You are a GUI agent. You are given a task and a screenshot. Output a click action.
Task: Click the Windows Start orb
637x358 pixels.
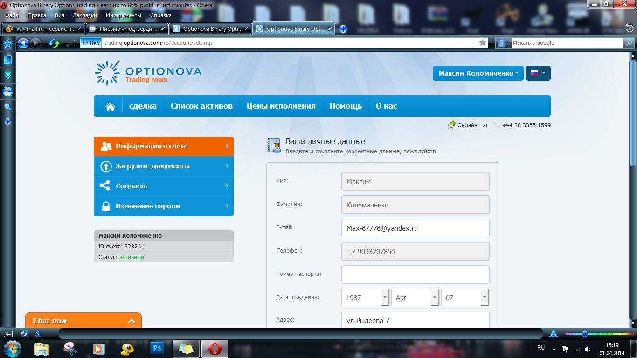tap(12, 348)
